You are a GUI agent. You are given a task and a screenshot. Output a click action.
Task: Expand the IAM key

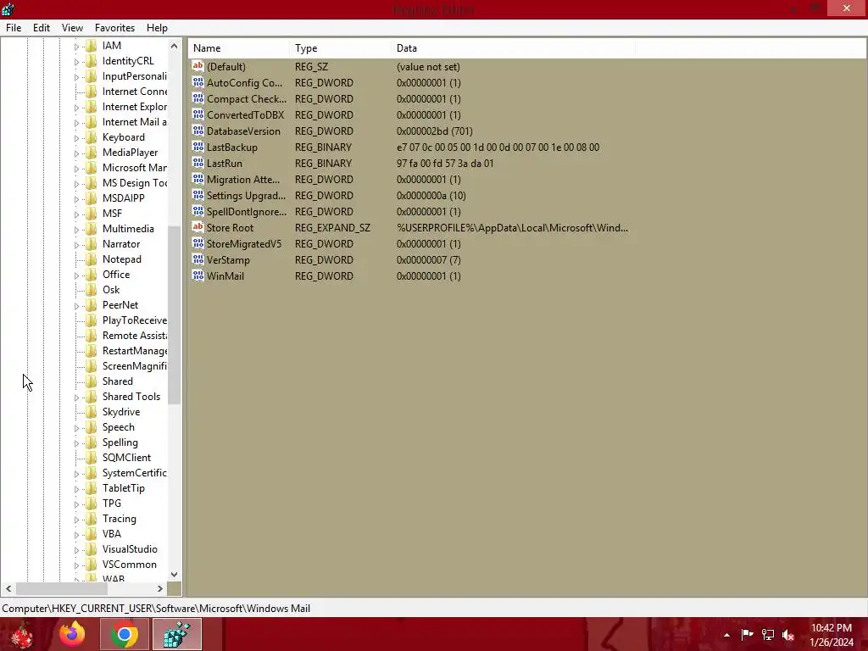[x=76, y=47]
